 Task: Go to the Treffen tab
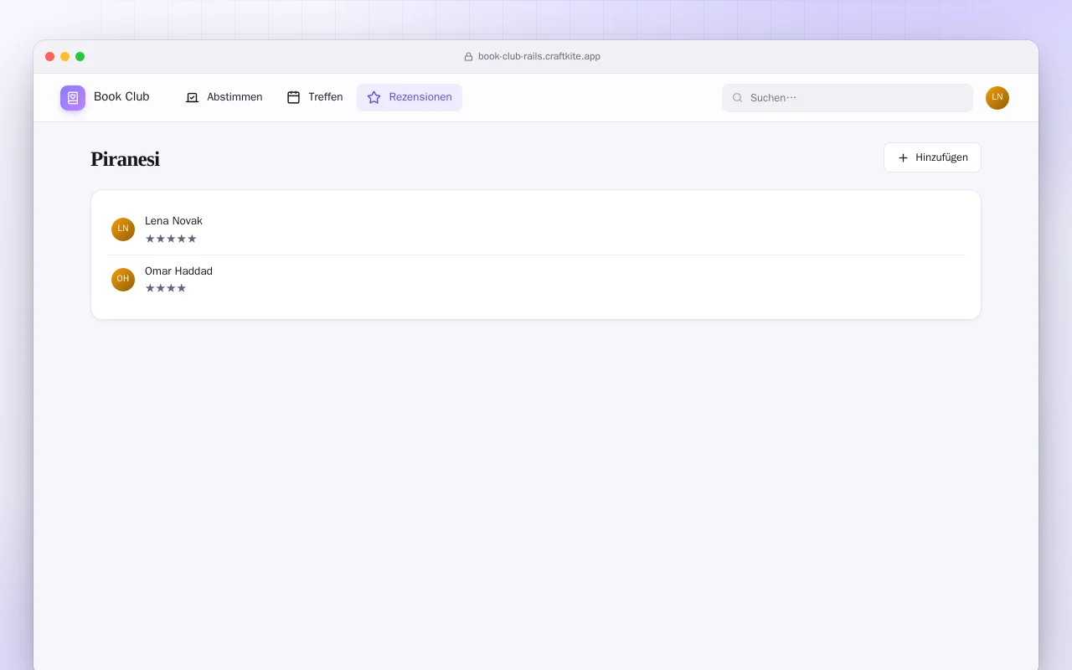[315, 97]
